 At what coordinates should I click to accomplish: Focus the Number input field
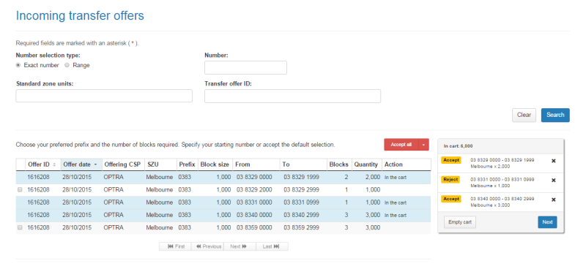(x=245, y=68)
